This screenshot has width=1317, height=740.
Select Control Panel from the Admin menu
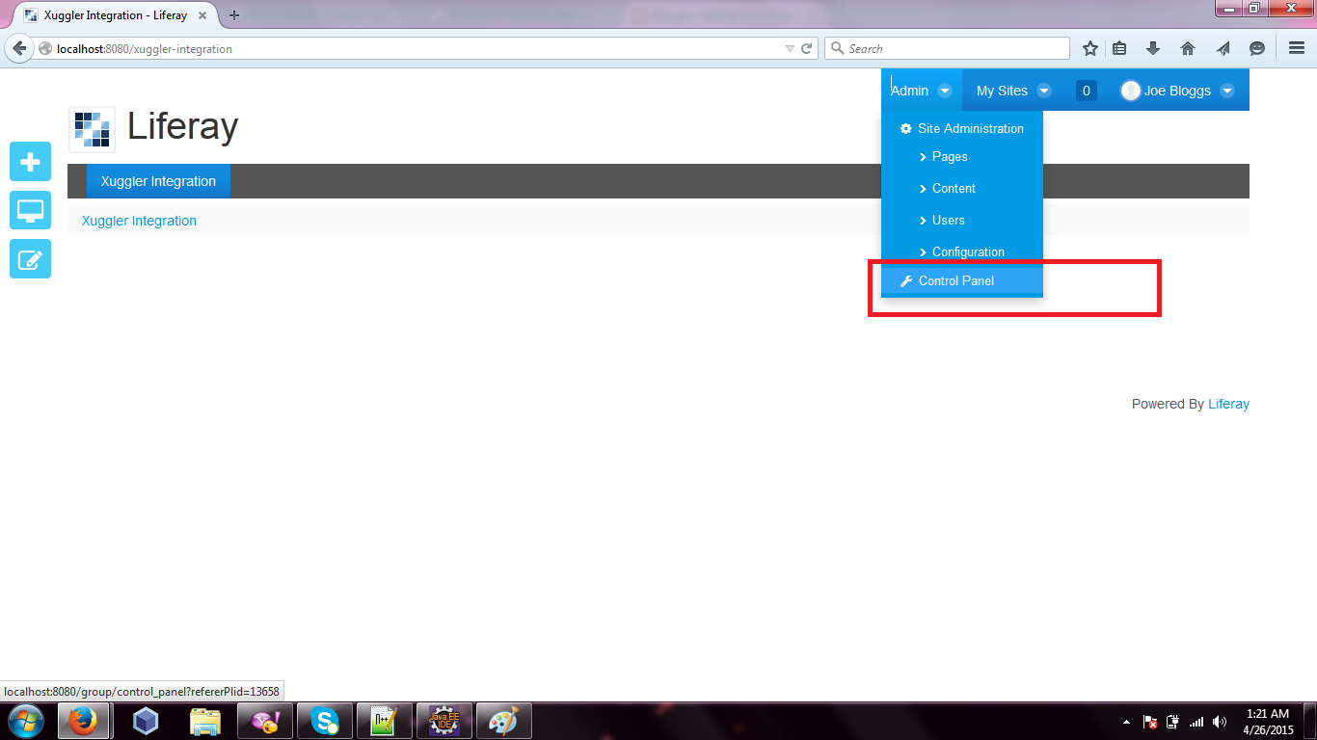(956, 280)
